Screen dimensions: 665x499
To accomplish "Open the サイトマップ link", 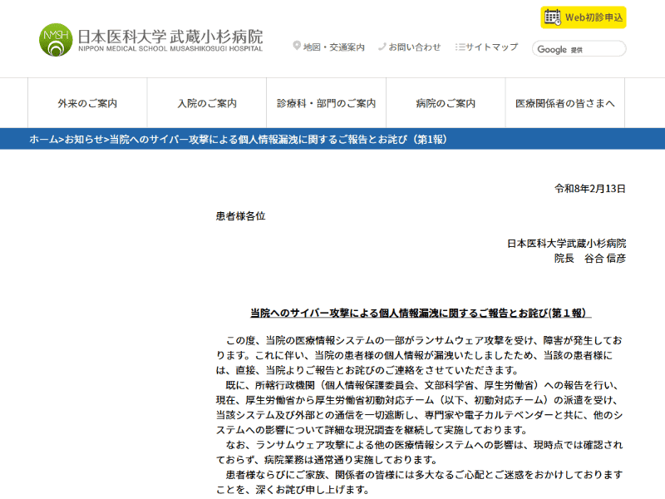I will pyautogui.click(x=491, y=47).
